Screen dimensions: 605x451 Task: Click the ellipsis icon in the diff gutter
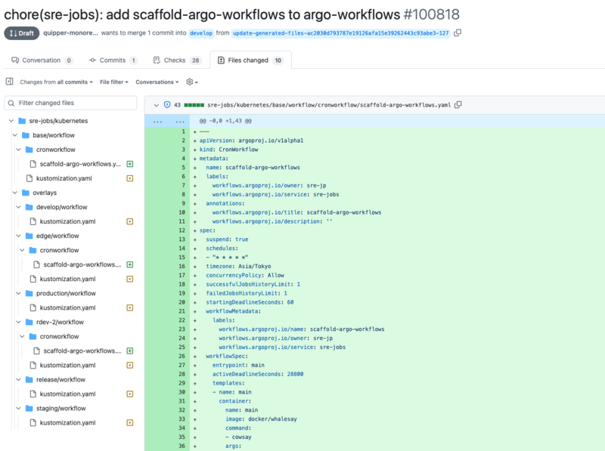(x=157, y=121)
